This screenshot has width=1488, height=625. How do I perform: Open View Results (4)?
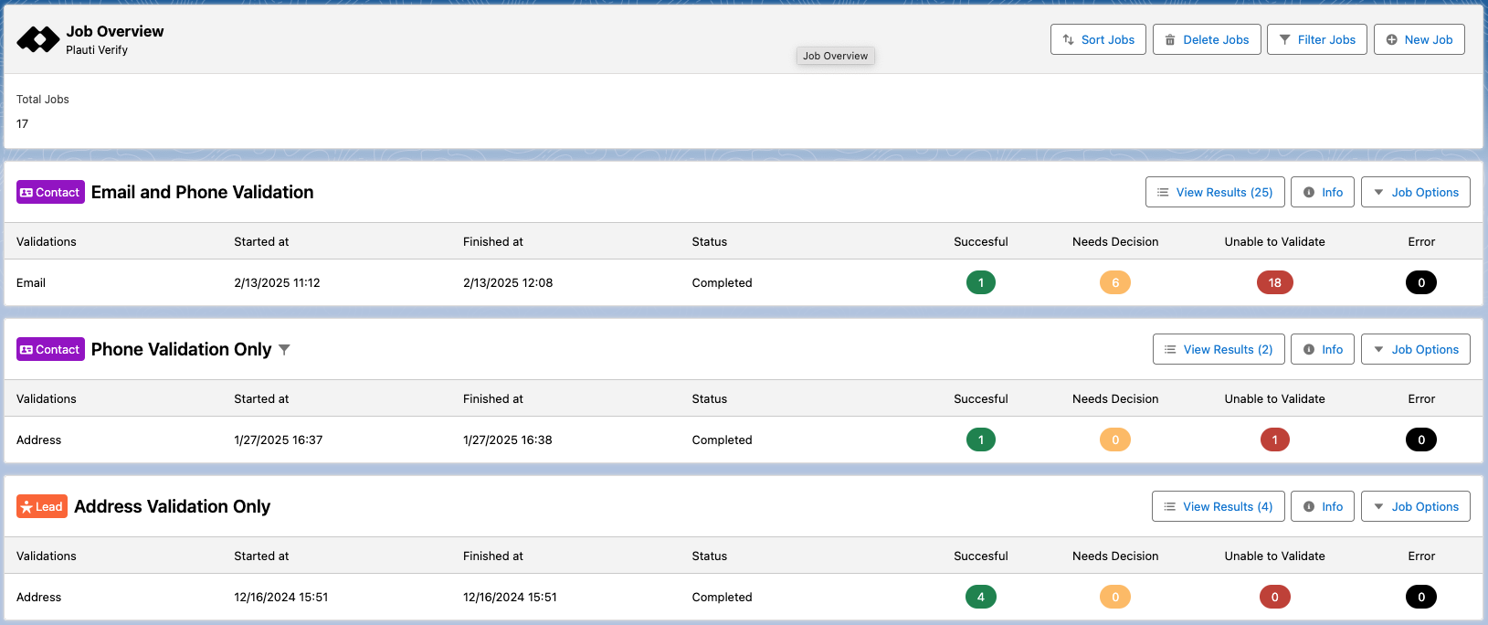1219,506
